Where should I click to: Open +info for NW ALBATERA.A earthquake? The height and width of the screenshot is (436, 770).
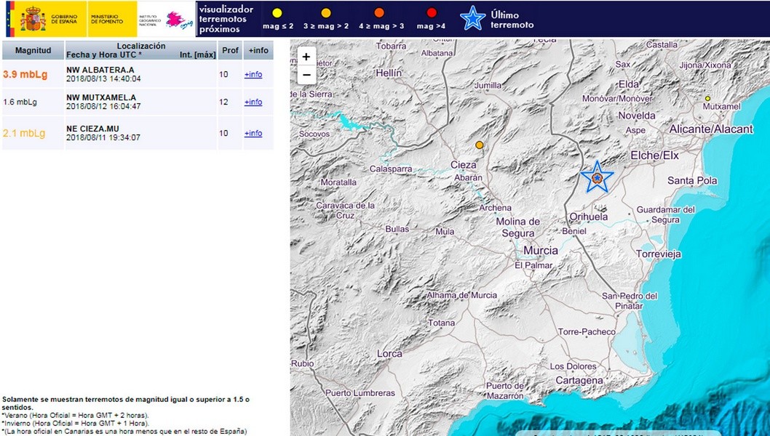click(x=253, y=75)
